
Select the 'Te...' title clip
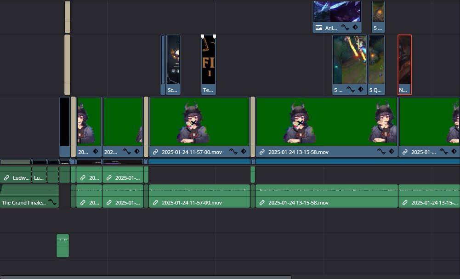[x=209, y=64]
